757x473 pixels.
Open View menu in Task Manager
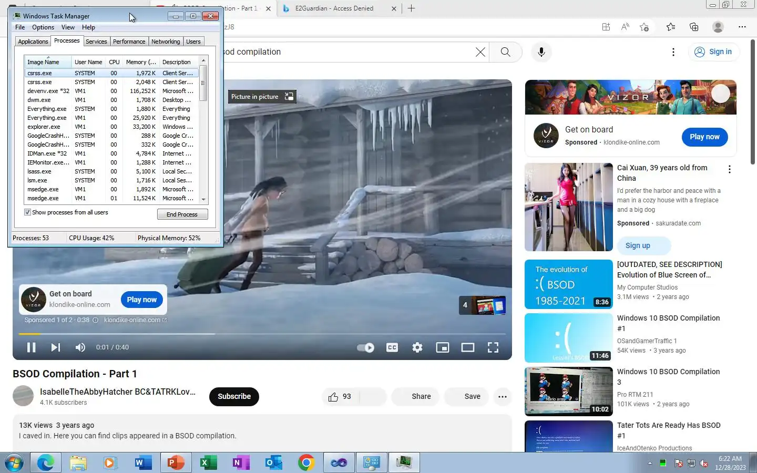click(68, 27)
